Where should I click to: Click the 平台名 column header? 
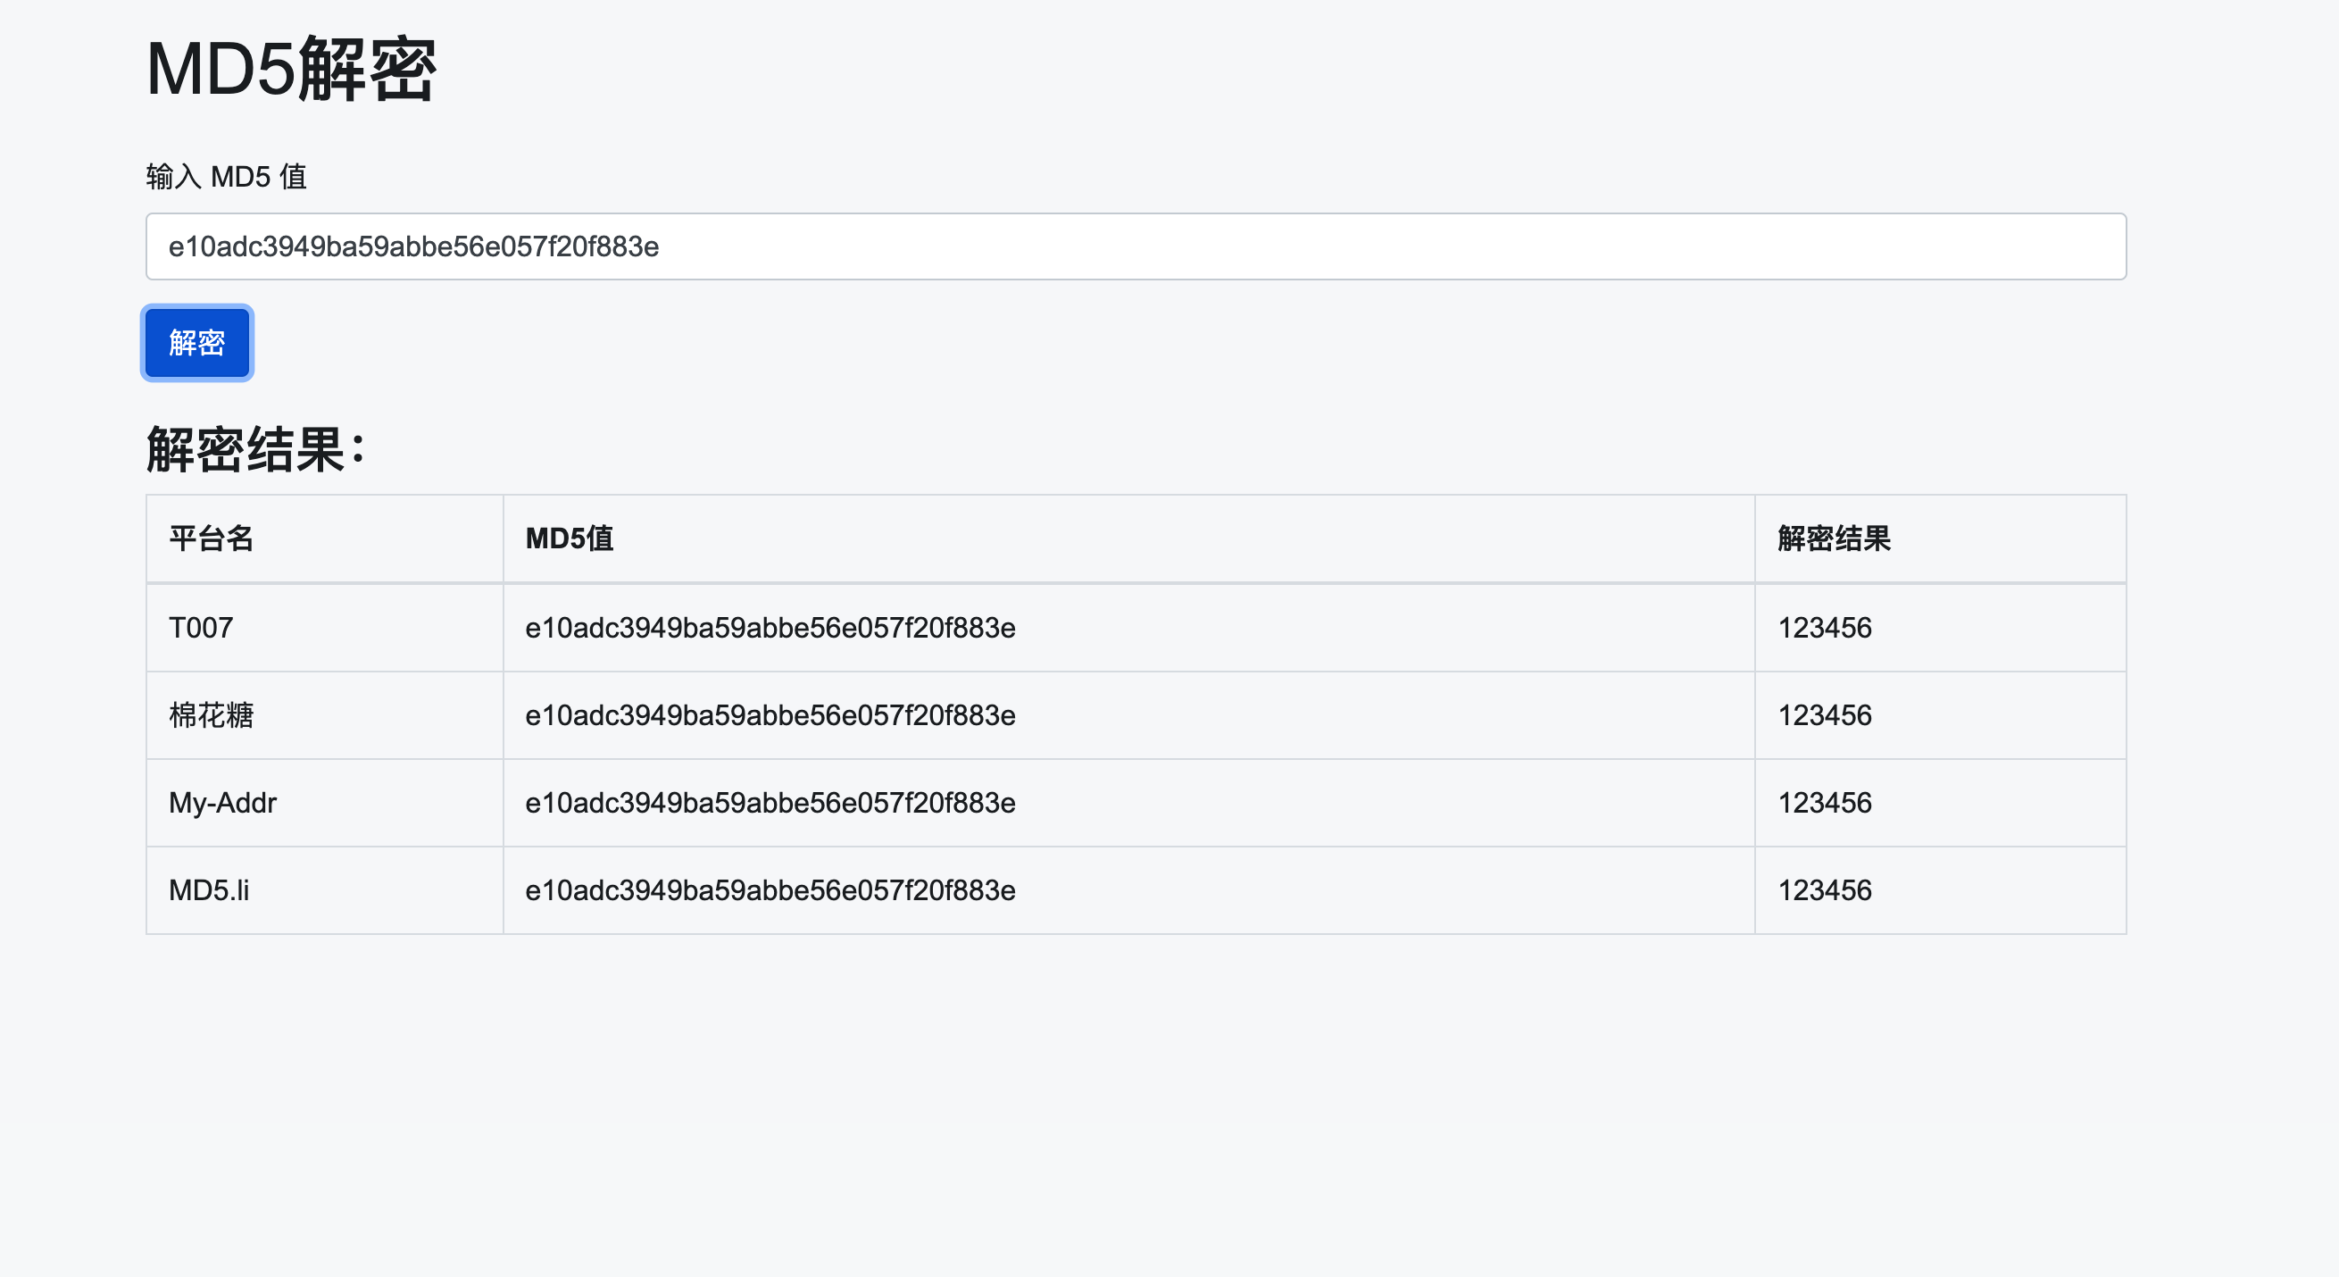pyautogui.click(x=211, y=538)
